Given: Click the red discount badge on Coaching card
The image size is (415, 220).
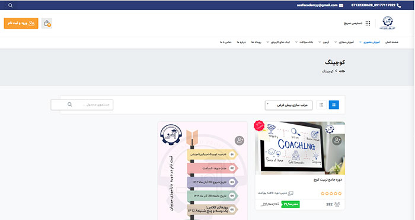Looking at the screenshot, I should click(259, 126).
